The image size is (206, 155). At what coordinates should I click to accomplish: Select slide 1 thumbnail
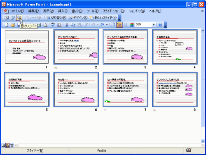pos(27,47)
